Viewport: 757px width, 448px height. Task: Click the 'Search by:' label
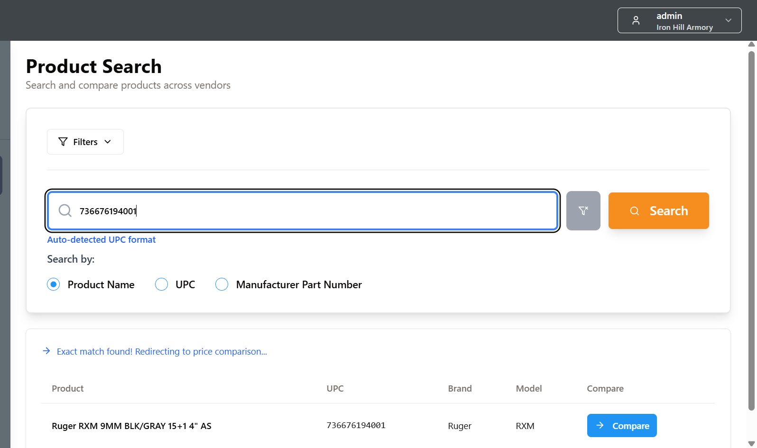point(71,259)
